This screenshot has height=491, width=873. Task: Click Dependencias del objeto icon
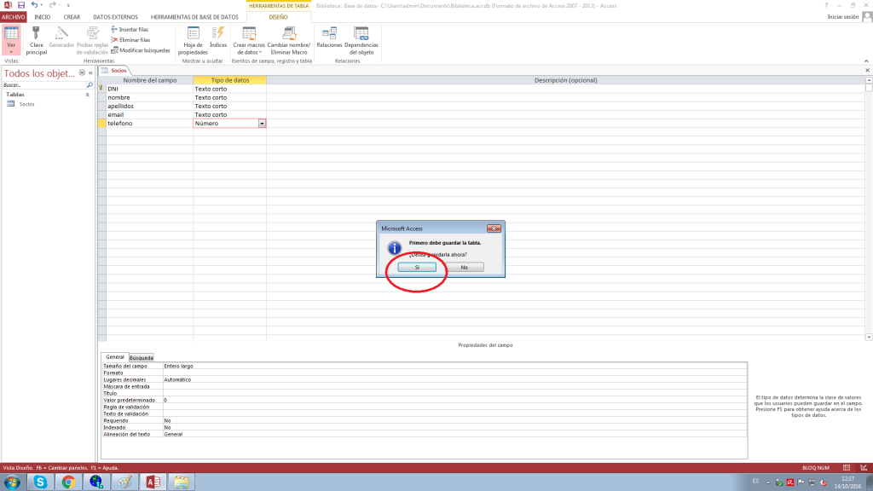[x=361, y=33]
